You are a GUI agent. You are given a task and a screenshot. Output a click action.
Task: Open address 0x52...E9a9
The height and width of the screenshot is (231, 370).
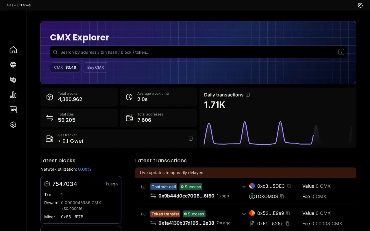[271, 213]
